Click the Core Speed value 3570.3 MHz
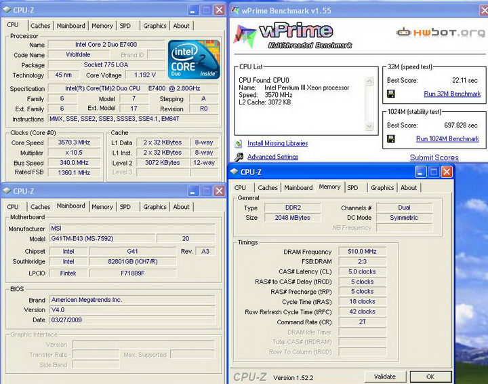488x384 pixels. [x=74, y=142]
